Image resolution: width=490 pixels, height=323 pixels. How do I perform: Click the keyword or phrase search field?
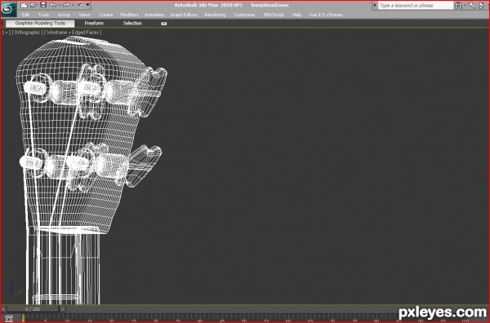click(416, 6)
